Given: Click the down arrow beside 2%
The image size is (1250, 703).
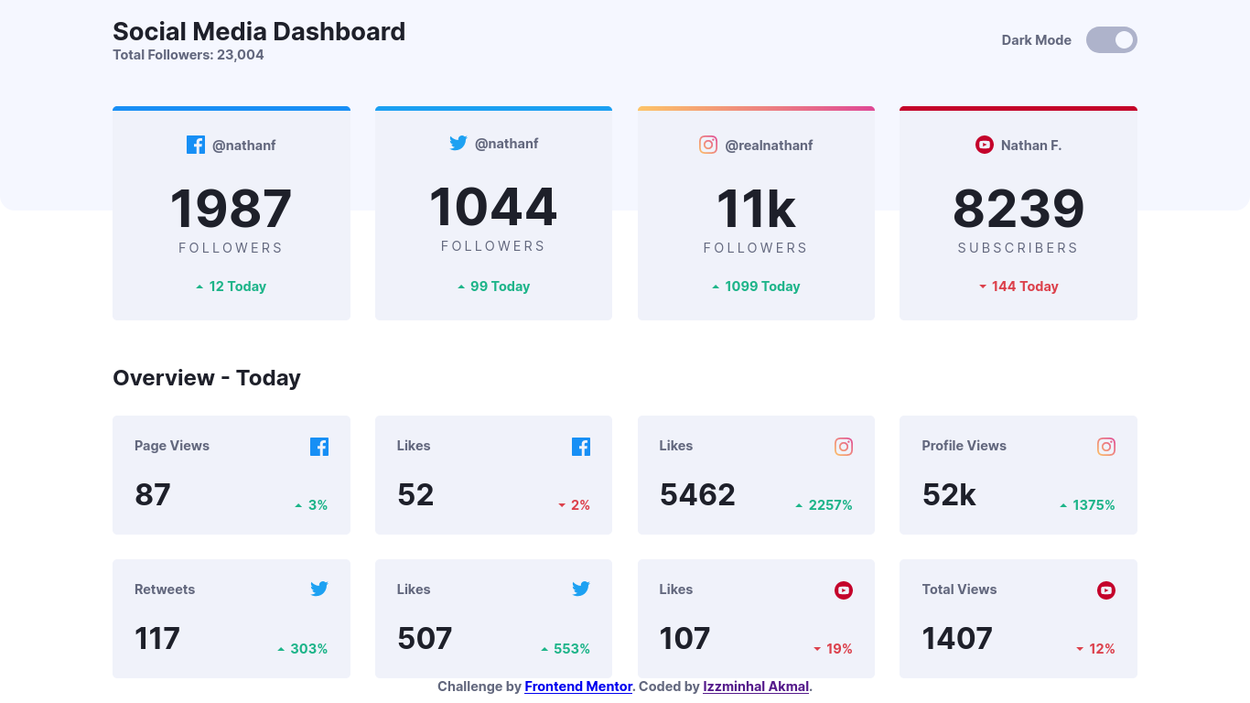Looking at the screenshot, I should (x=562, y=505).
